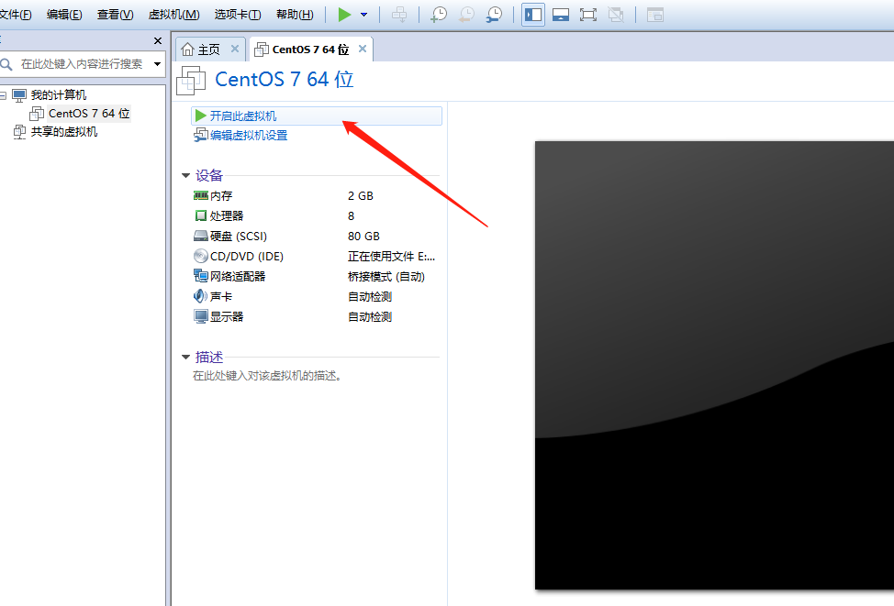This screenshot has height=606, width=894.
Task: Collapse the 我的计算机 tree node
Action: pos(3,95)
